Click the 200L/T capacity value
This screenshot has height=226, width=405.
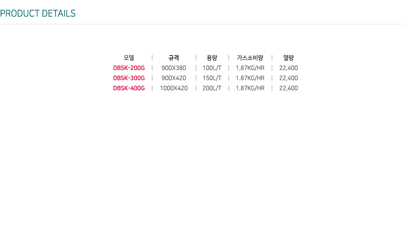(x=212, y=88)
